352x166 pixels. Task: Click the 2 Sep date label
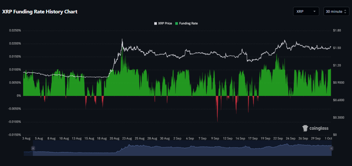pyautogui.click(x=177, y=139)
